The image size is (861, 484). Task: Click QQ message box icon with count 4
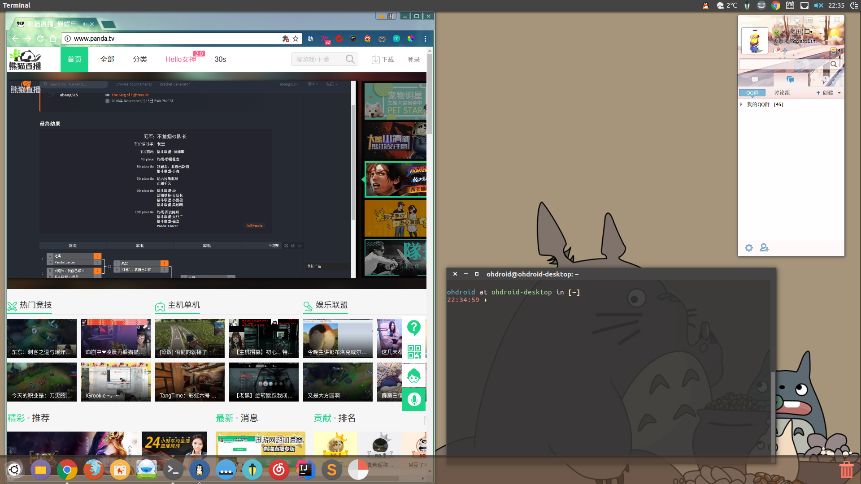pyautogui.click(x=835, y=51)
